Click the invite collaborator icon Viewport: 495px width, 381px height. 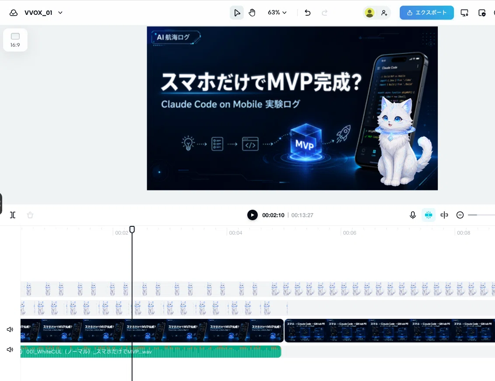(x=384, y=13)
